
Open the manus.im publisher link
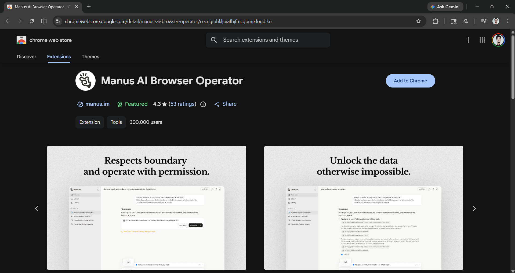coord(93,104)
